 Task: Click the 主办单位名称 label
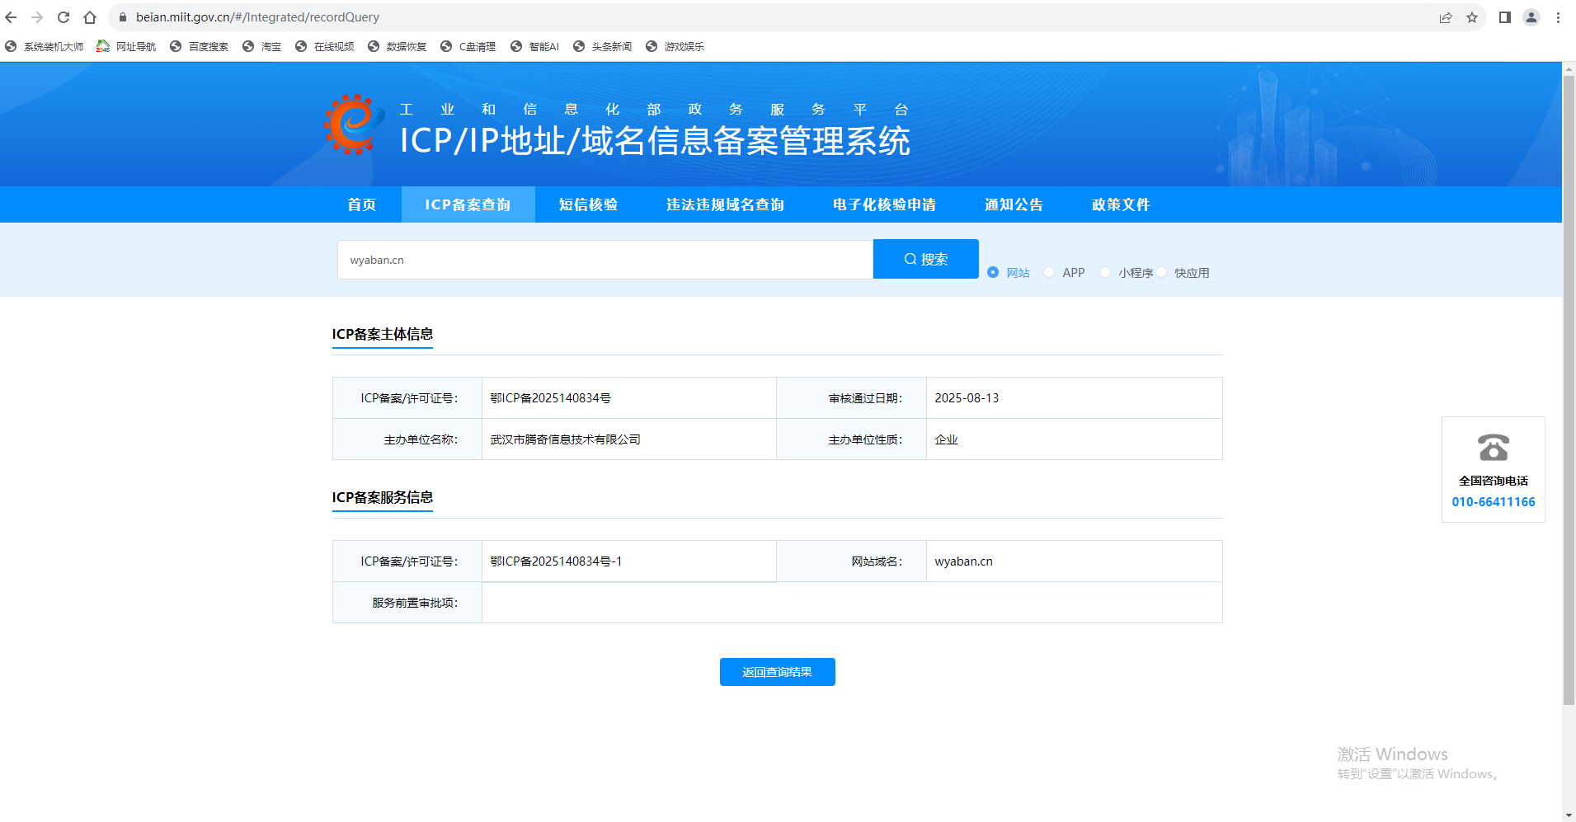click(x=421, y=439)
